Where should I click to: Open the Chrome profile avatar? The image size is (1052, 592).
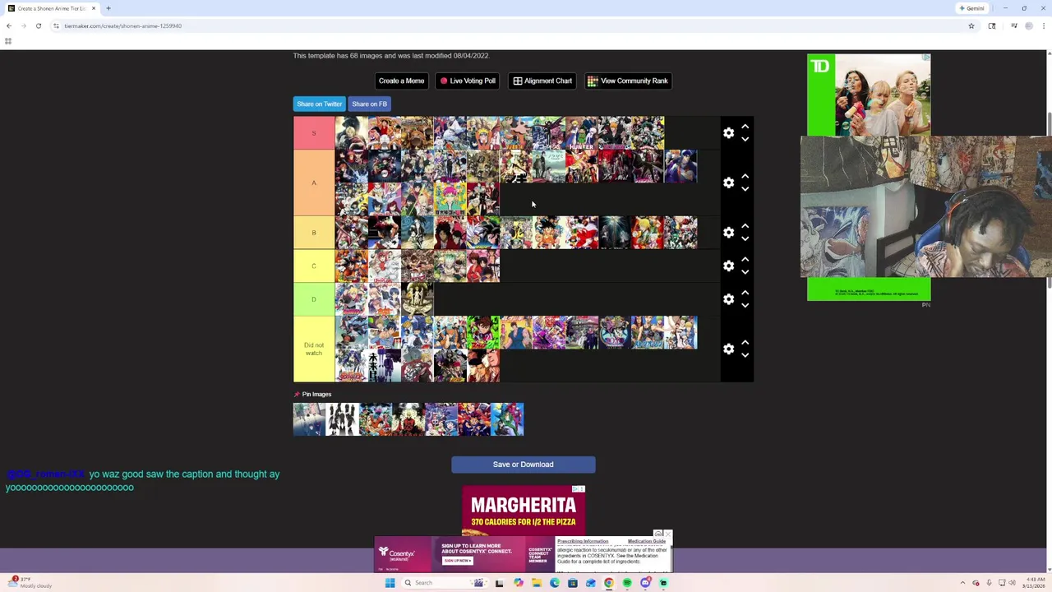click(x=1029, y=25)
